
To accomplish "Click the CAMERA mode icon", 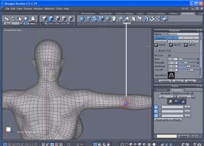I will point(32,24).
